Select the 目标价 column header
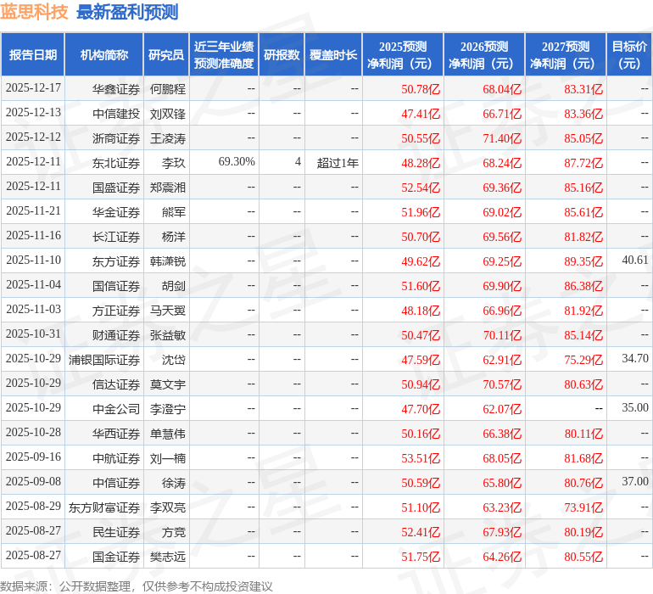Viewport: 653px width, 594px height. (x=629, y=55)
